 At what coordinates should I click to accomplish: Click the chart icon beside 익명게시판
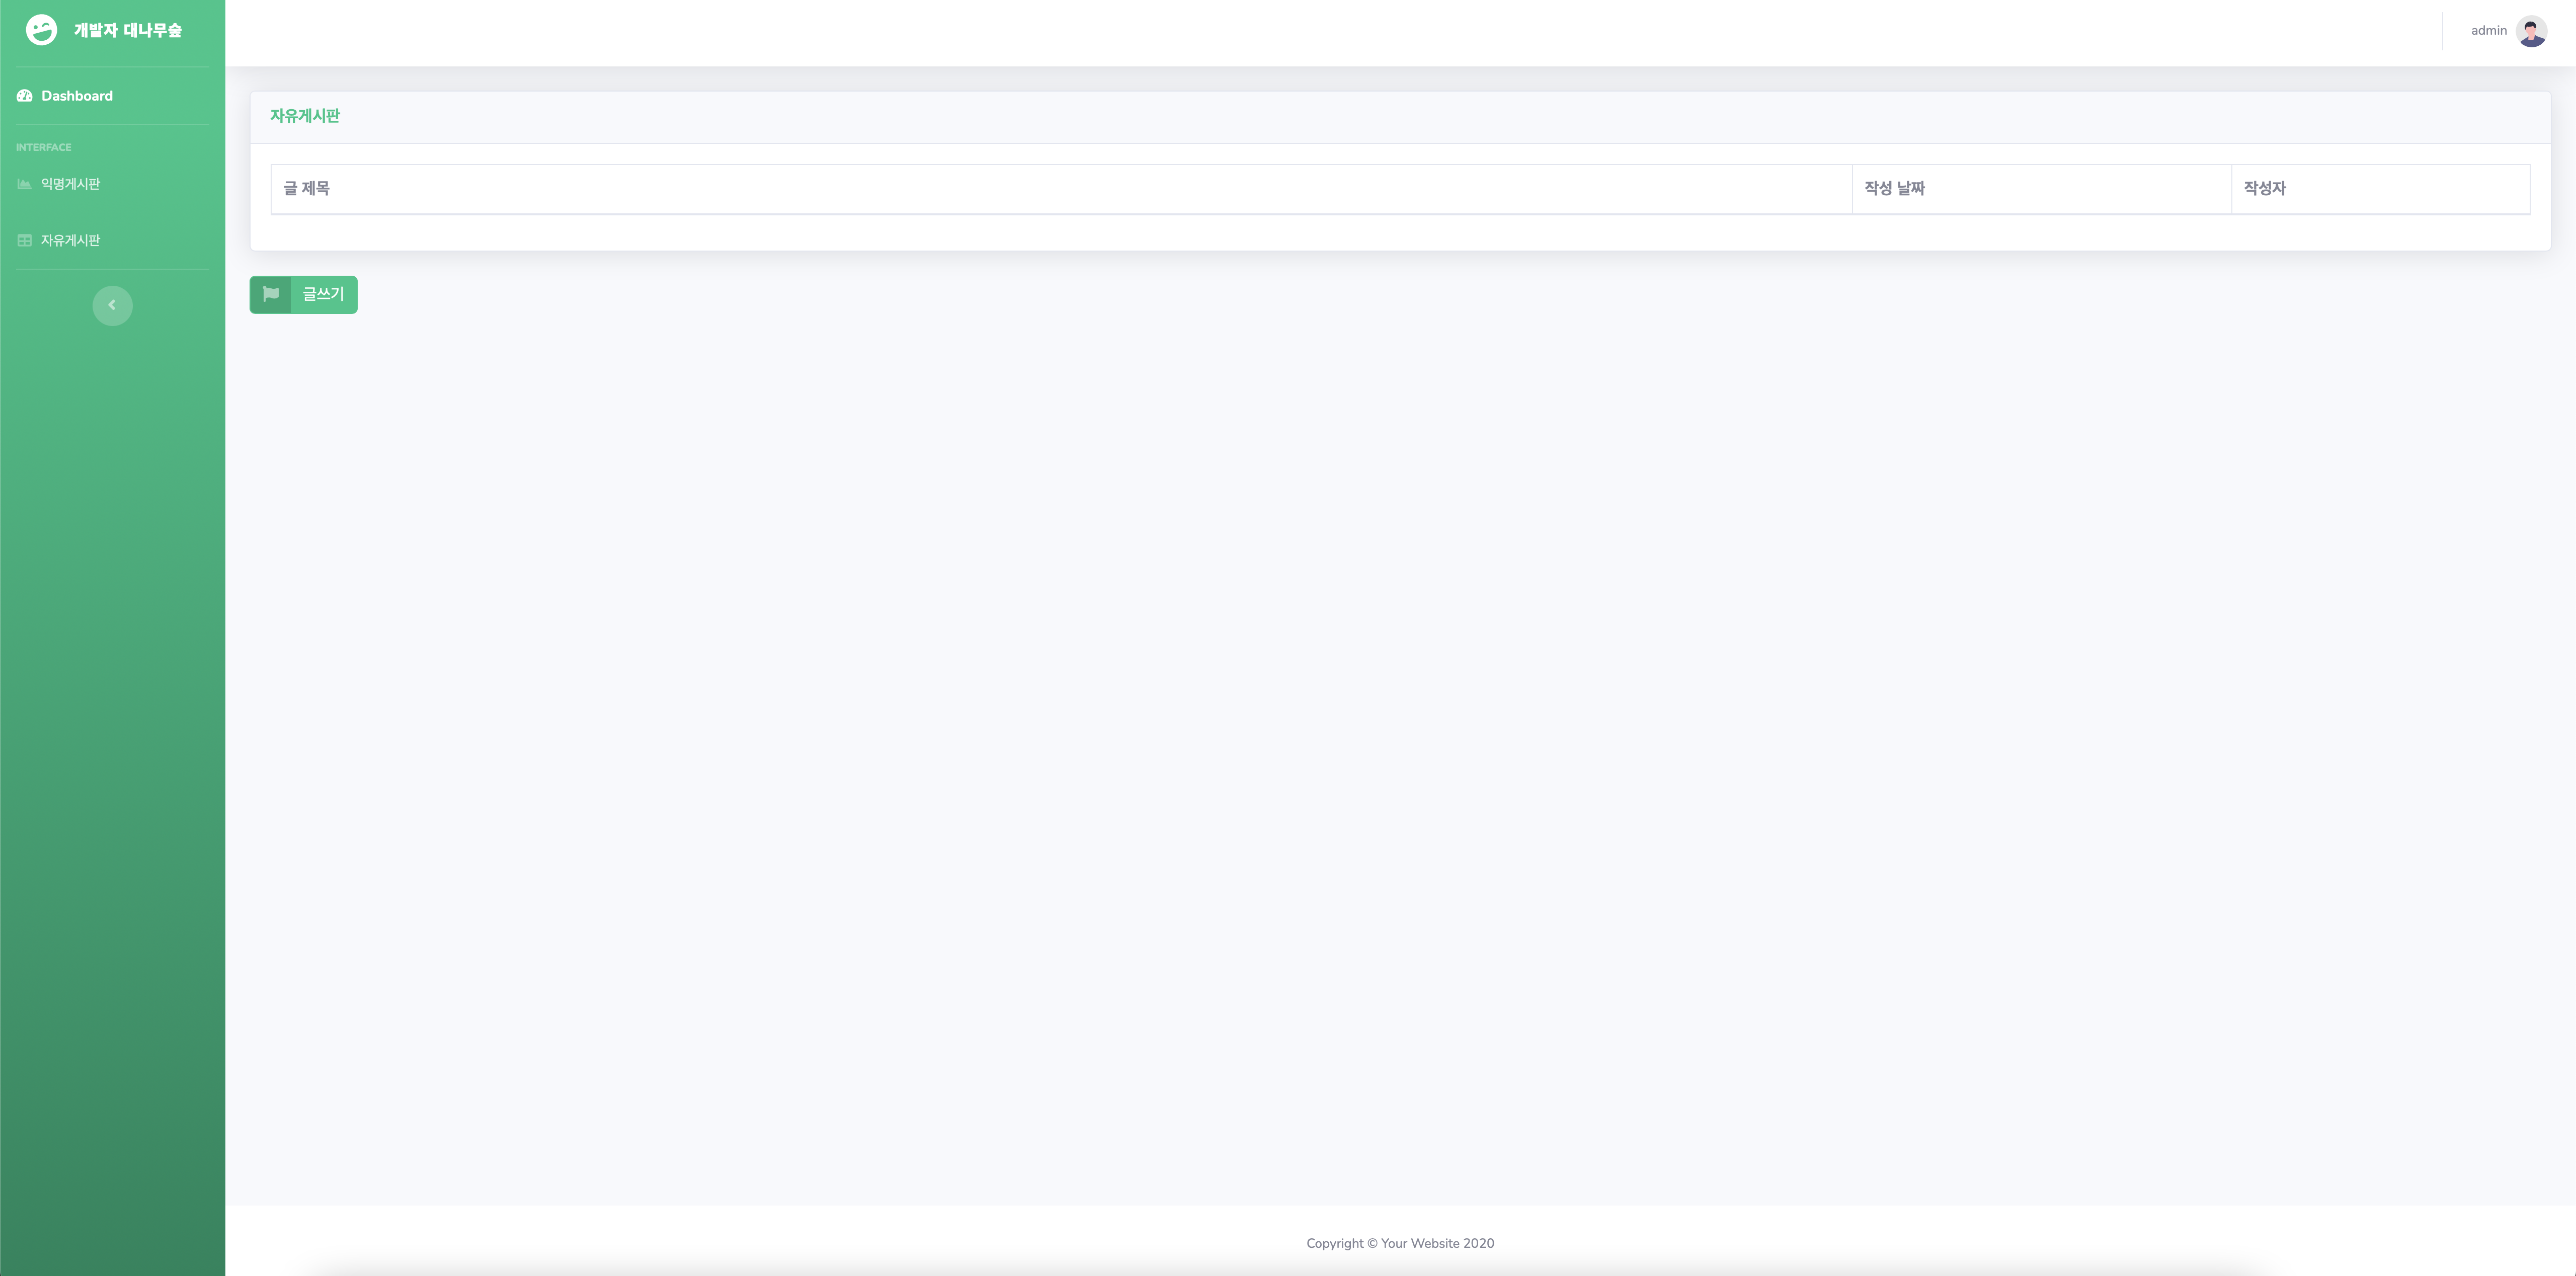(x=25, y=184)
